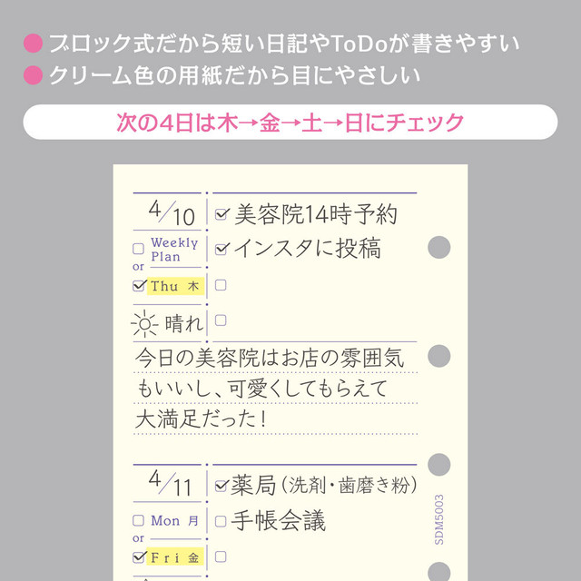This screenshot has height=581, width=581.
Task: Click the 大満足だった！ diary line
Action: pos(201,419)
